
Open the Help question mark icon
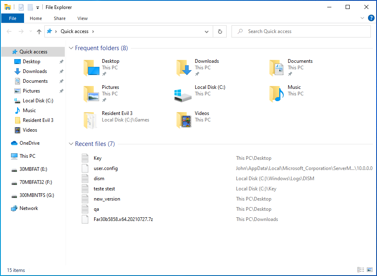[x=371, y=18]
